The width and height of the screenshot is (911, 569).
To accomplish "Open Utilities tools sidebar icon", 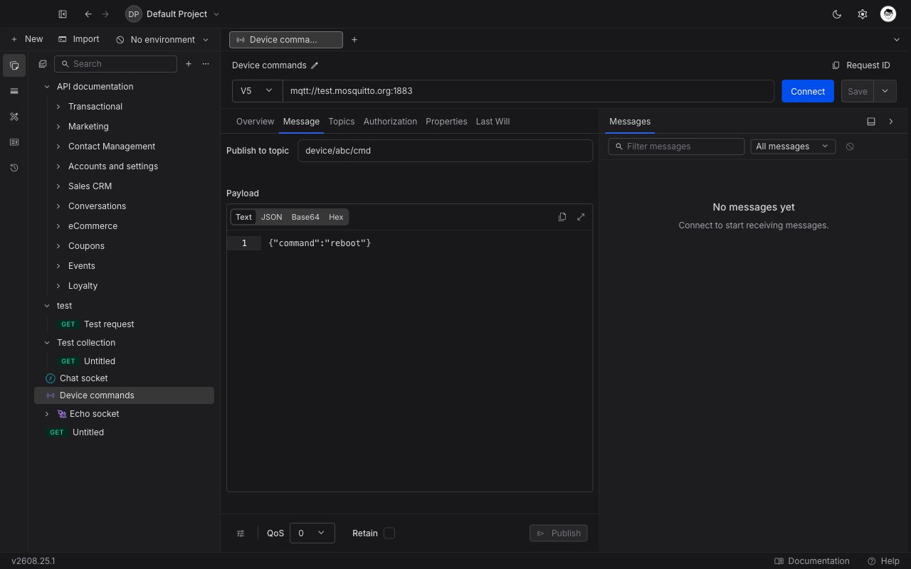I will [x=14, y=117].
